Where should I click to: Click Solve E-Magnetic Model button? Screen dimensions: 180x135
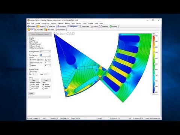(x=40, y=34)
